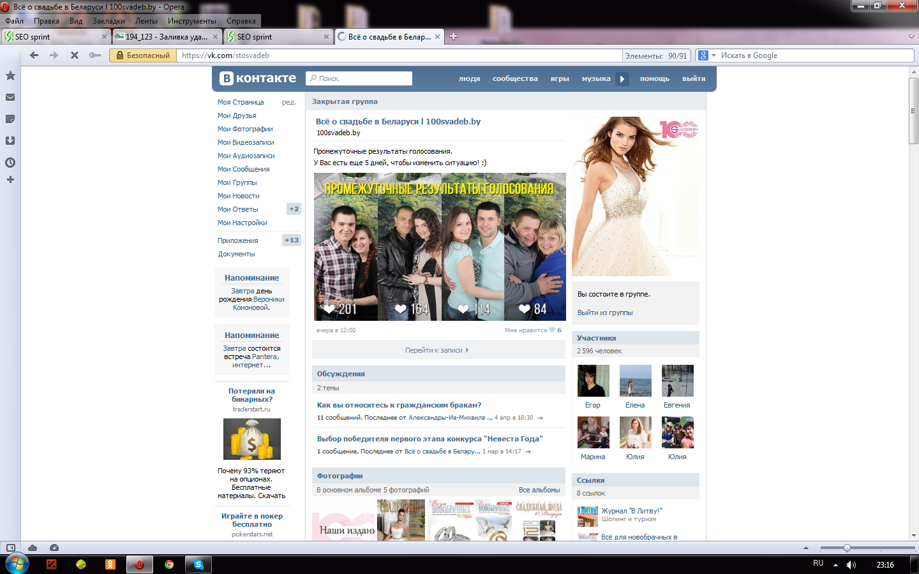Open the Справка menu
Viewport: 919px width, 574px height.
click(241, 21)
